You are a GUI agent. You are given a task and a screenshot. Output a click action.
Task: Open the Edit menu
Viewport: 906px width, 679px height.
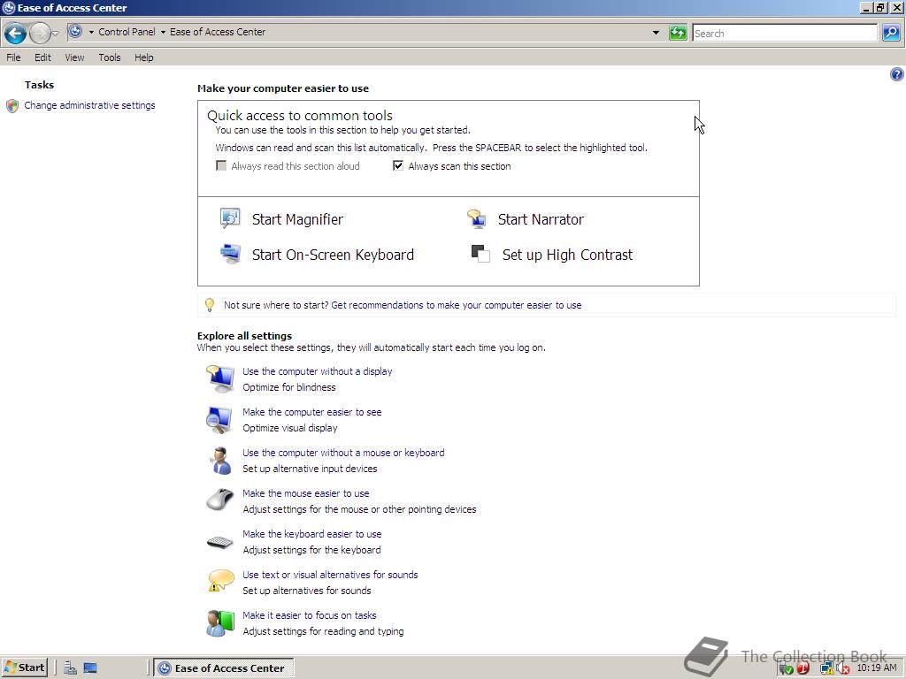pyautogui.click(x=42, y=57)
